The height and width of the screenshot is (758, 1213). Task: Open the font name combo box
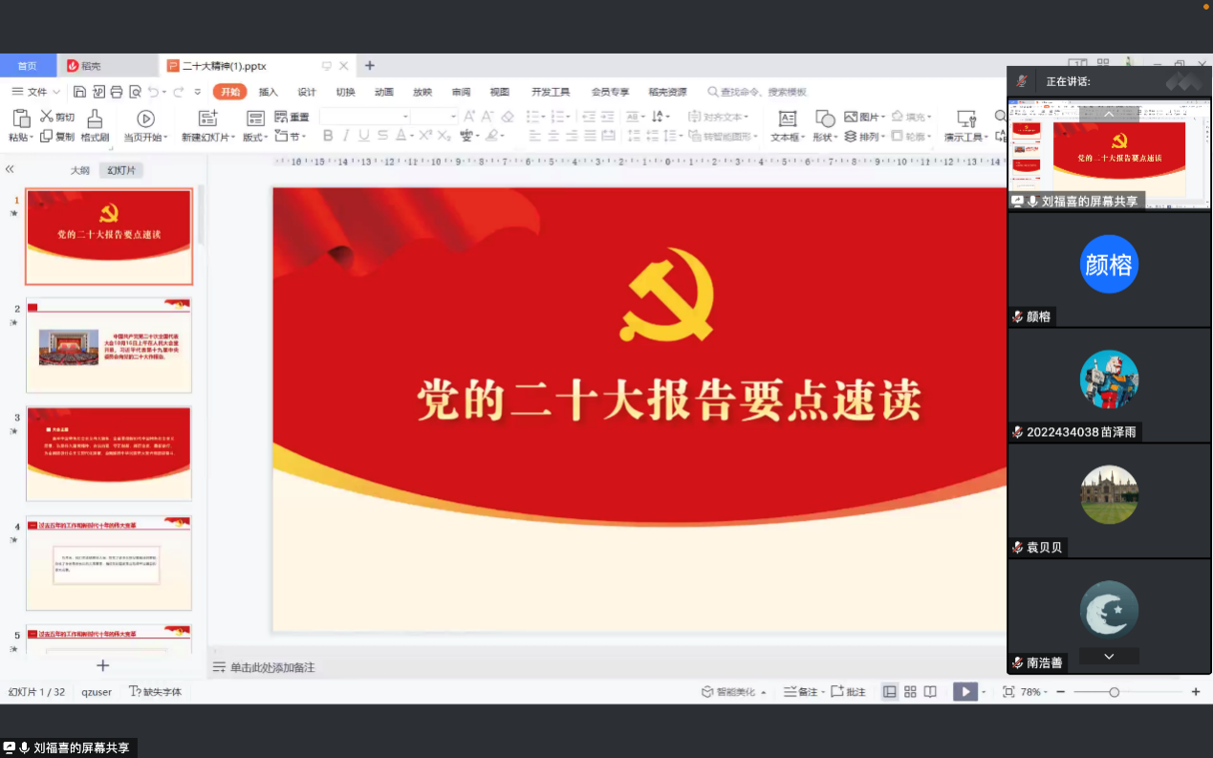point(364,117)
